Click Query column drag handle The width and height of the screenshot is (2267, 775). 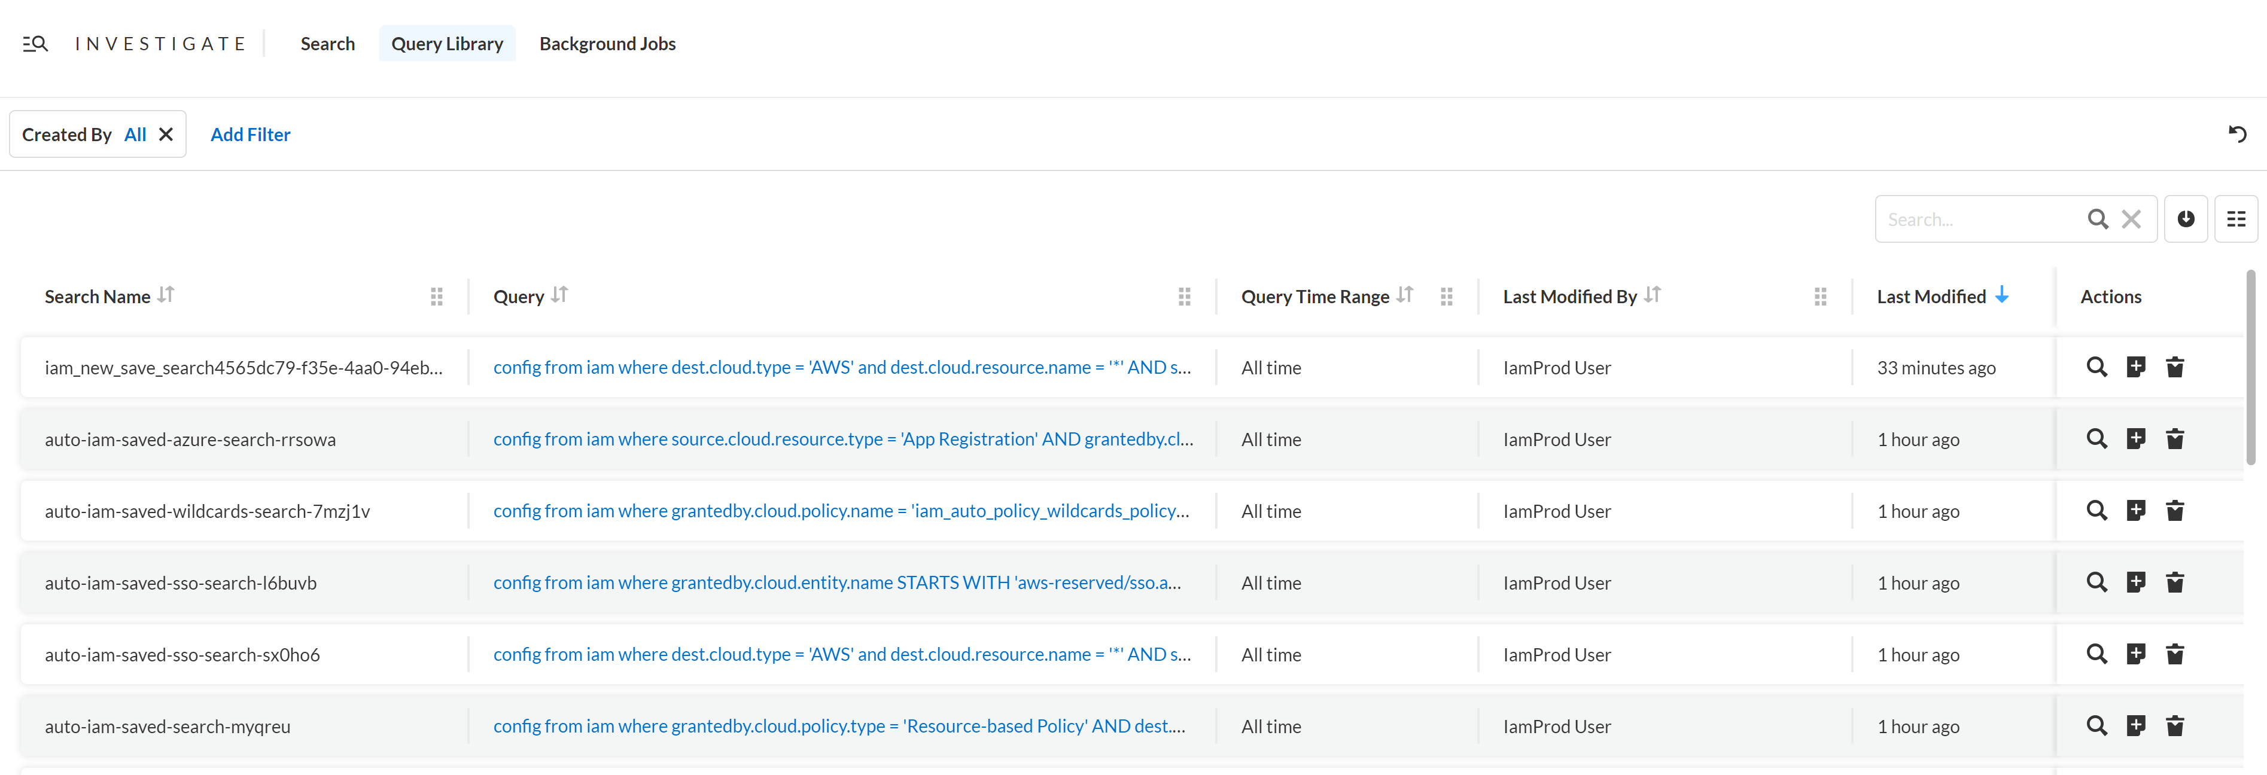click(1185, 297)
